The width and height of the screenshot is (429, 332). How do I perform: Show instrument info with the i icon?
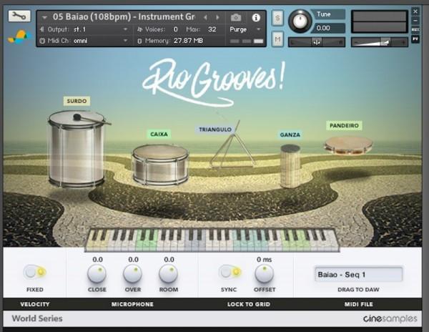coord(256,18)
